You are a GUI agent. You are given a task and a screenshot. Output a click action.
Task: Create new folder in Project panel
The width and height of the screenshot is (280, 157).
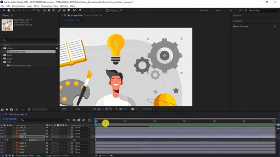[7, 109]
